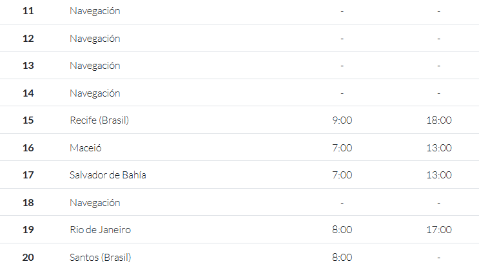Click day number 17 in the schedule
This screenshot has height=275, width=479.
click(x=28, y=175)
